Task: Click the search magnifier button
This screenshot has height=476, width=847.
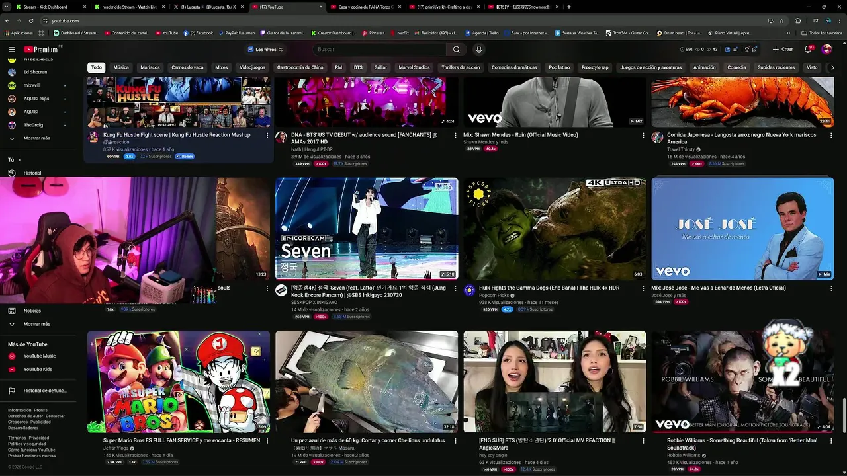Action: click(457, 50)
